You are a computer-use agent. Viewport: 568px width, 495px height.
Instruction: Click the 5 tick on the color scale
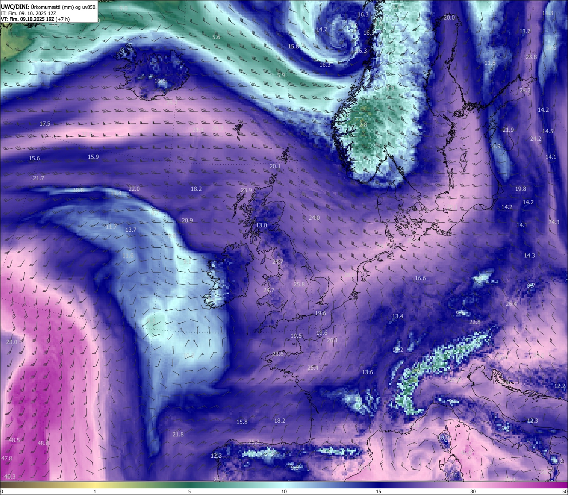(189, 491)
